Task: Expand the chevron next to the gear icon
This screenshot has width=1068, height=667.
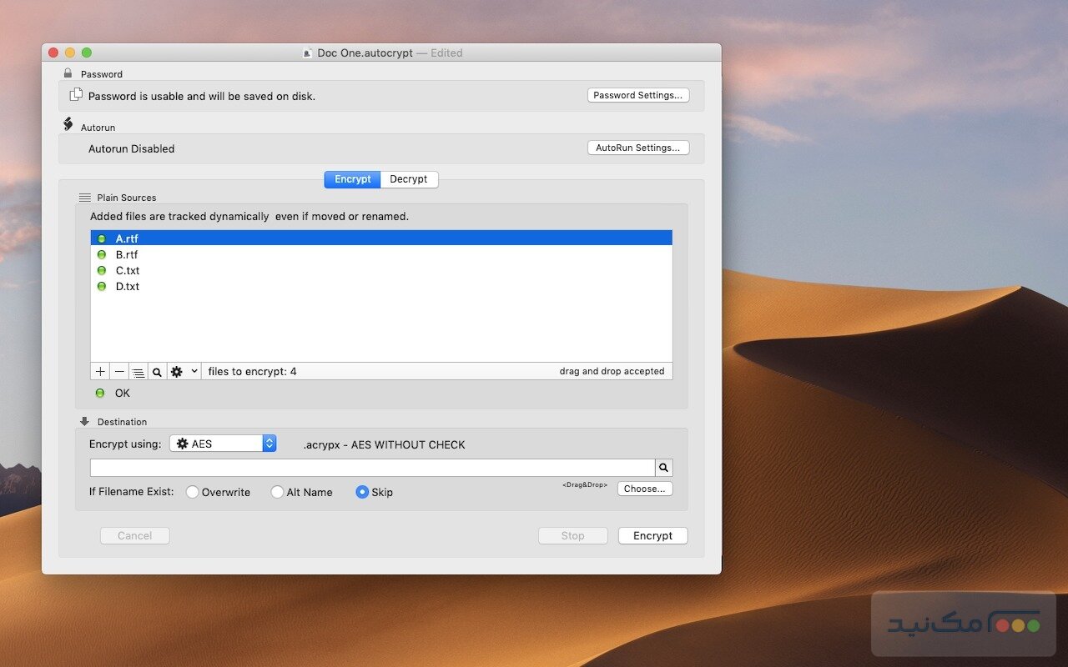Action: tap(195, 371)
